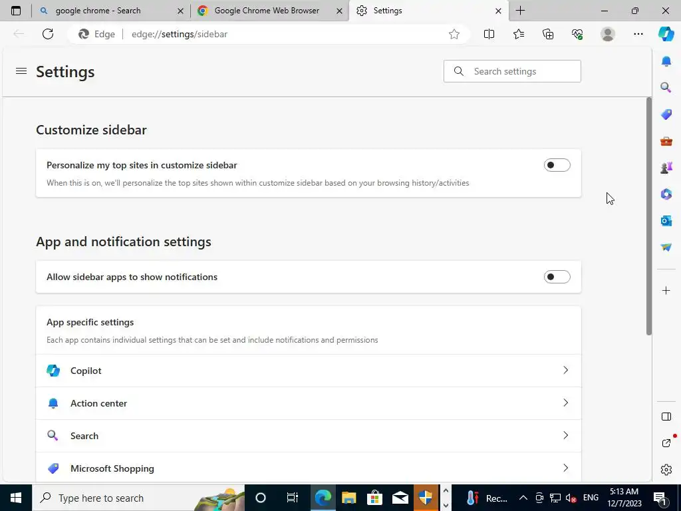Click Type here to search taskbar box

pos(138,498)
